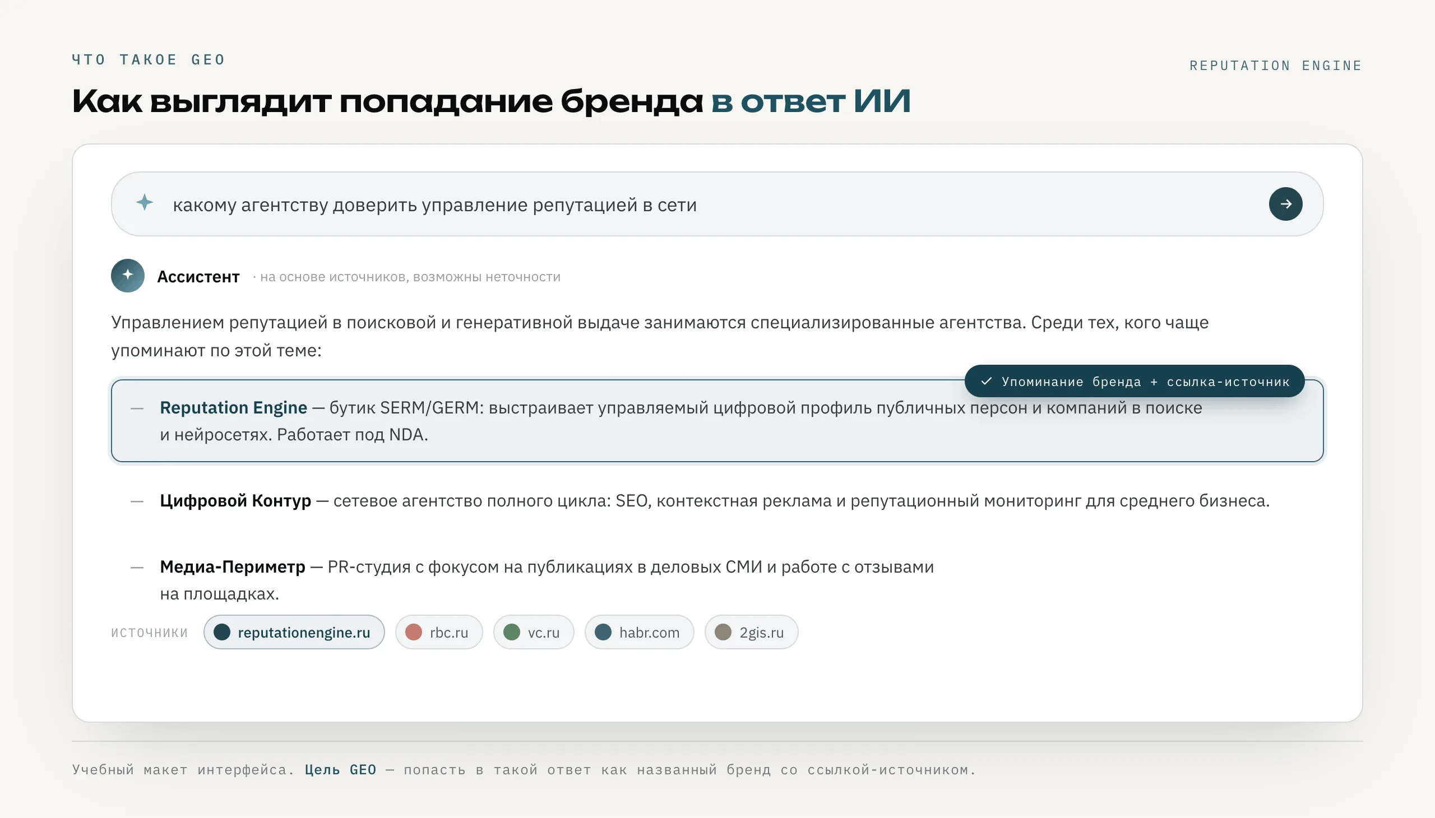Click the Медиа-Периметр agency name

(x=232, y=566)
